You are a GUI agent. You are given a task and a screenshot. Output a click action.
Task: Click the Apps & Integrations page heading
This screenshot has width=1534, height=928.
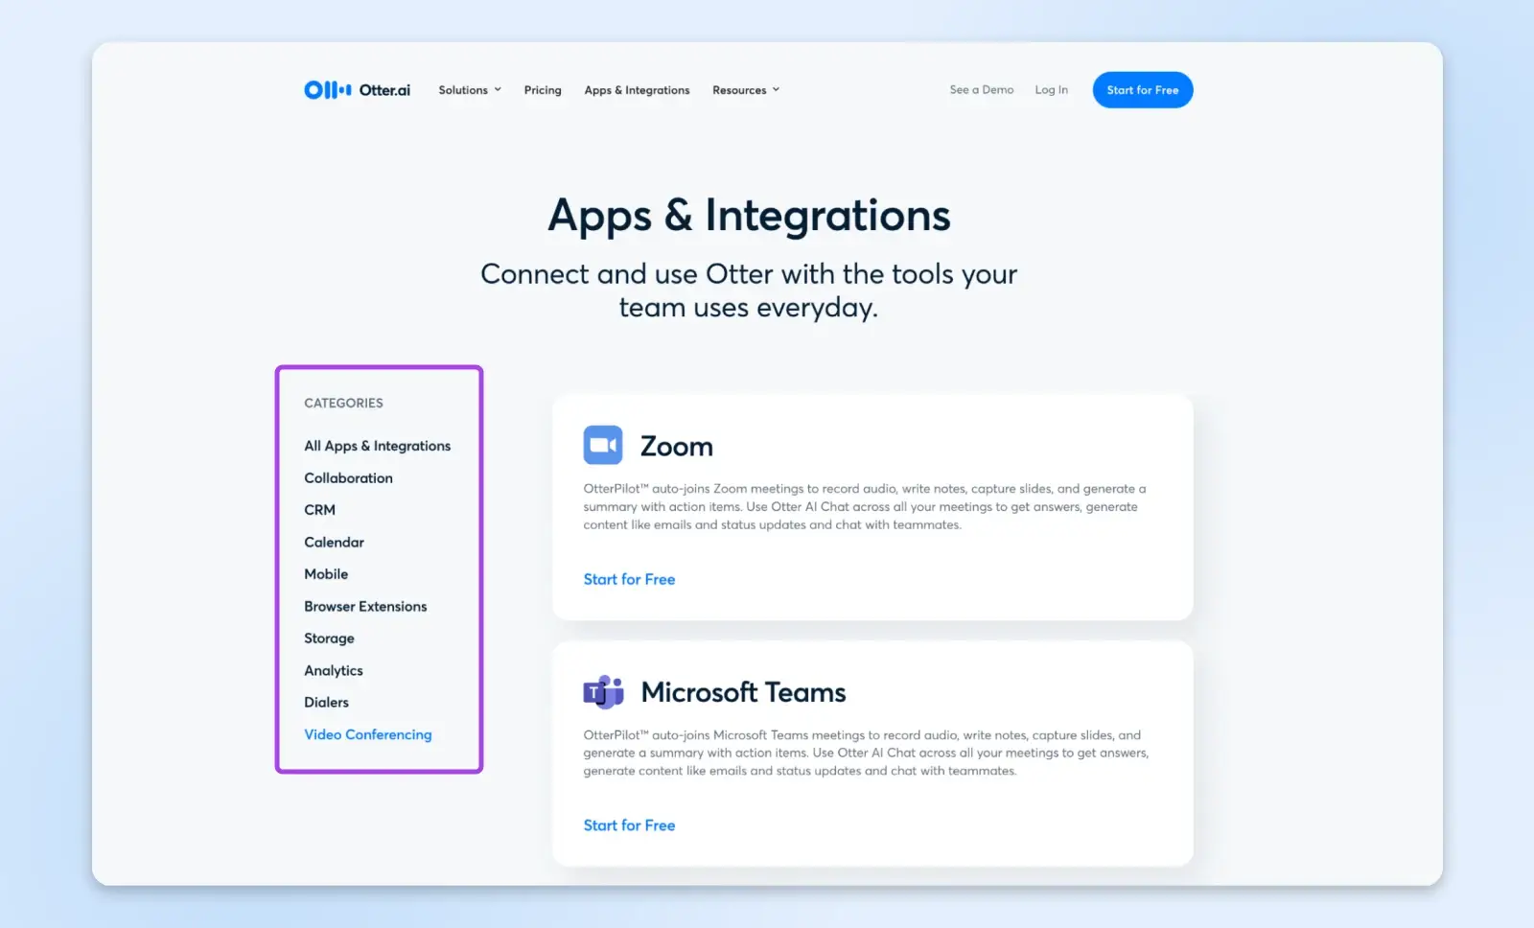coord(749,216)
